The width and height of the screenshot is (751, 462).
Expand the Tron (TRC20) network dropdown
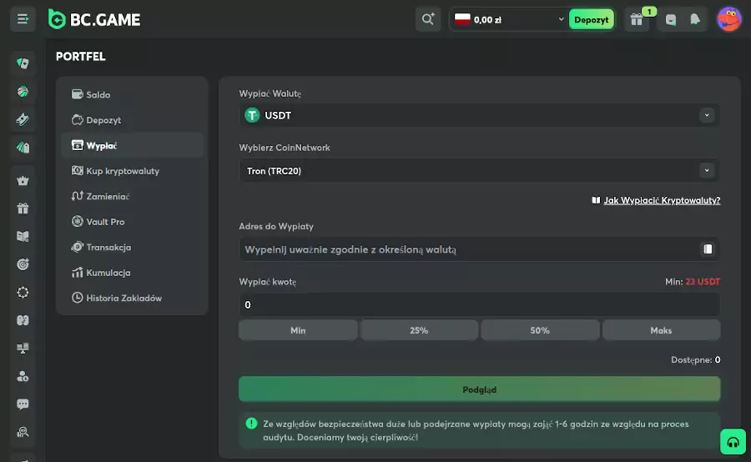(x=707, y=170)
